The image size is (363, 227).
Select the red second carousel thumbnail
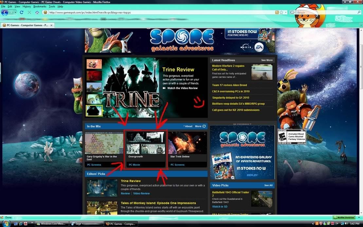click(94, 76)
